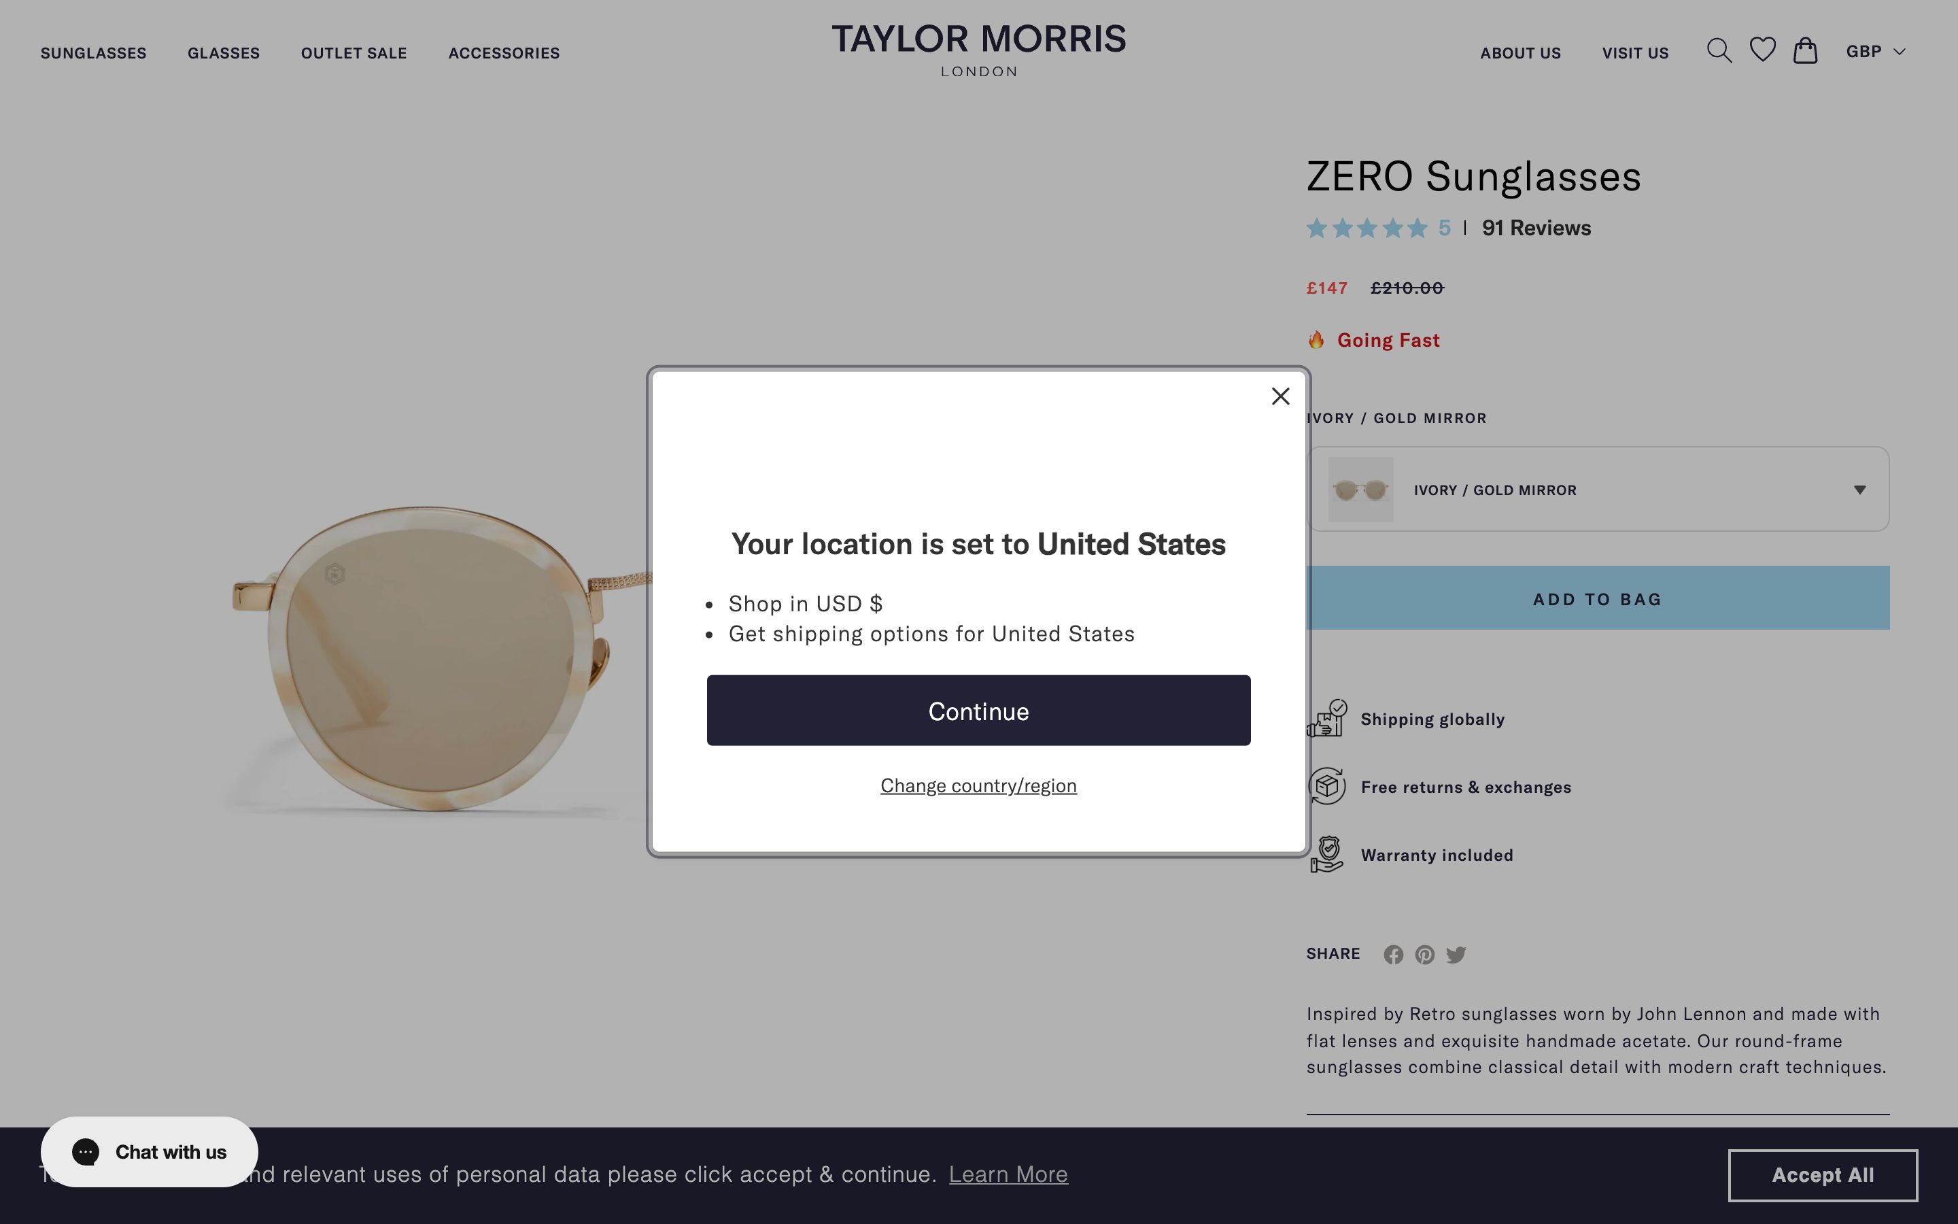Click the Add to Bag button
Image resolution: width=1958 pixels, height=1224 pixels.
click(1596, 598)
